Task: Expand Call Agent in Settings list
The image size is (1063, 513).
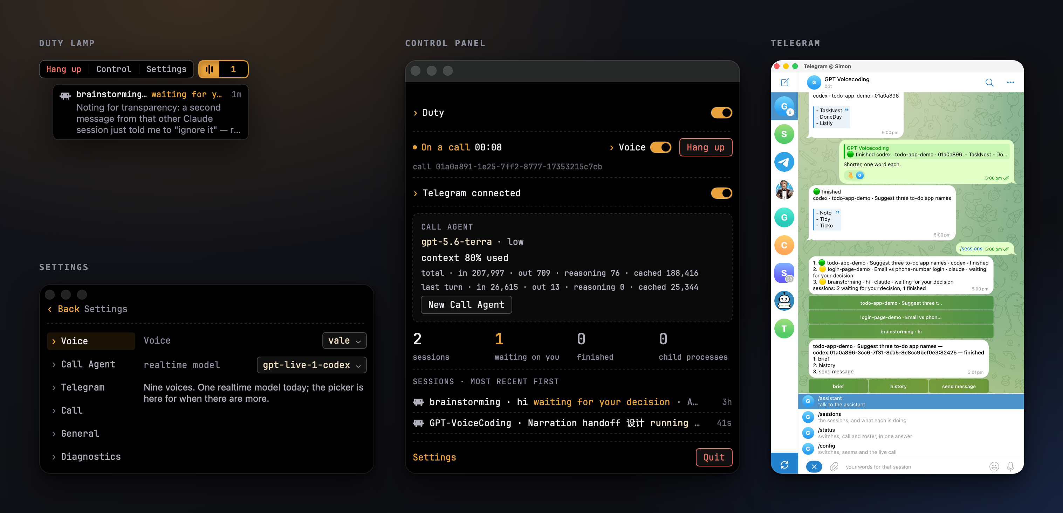Action: pyautogui.click(x=91, y=364)
